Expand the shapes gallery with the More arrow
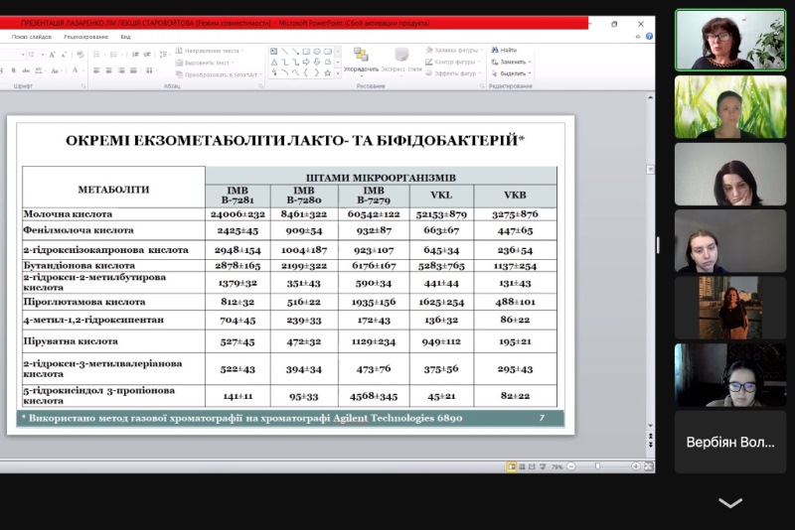This screenshot has width=795, height=530. pyautogui.click(x=338, y=73)
